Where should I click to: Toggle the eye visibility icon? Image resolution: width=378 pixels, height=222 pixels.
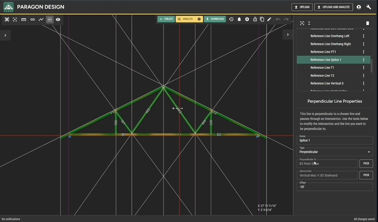(x=58, y=20)
